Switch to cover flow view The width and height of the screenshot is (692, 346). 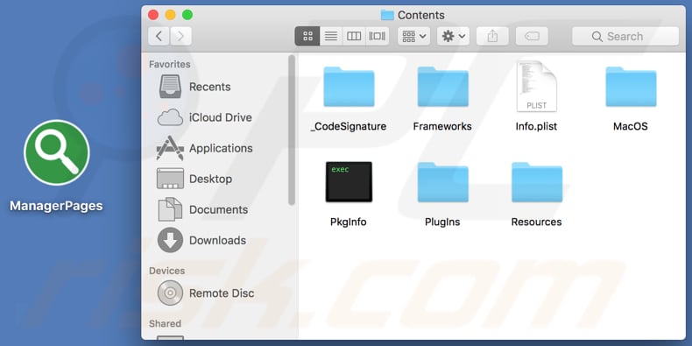pos(378,36)
